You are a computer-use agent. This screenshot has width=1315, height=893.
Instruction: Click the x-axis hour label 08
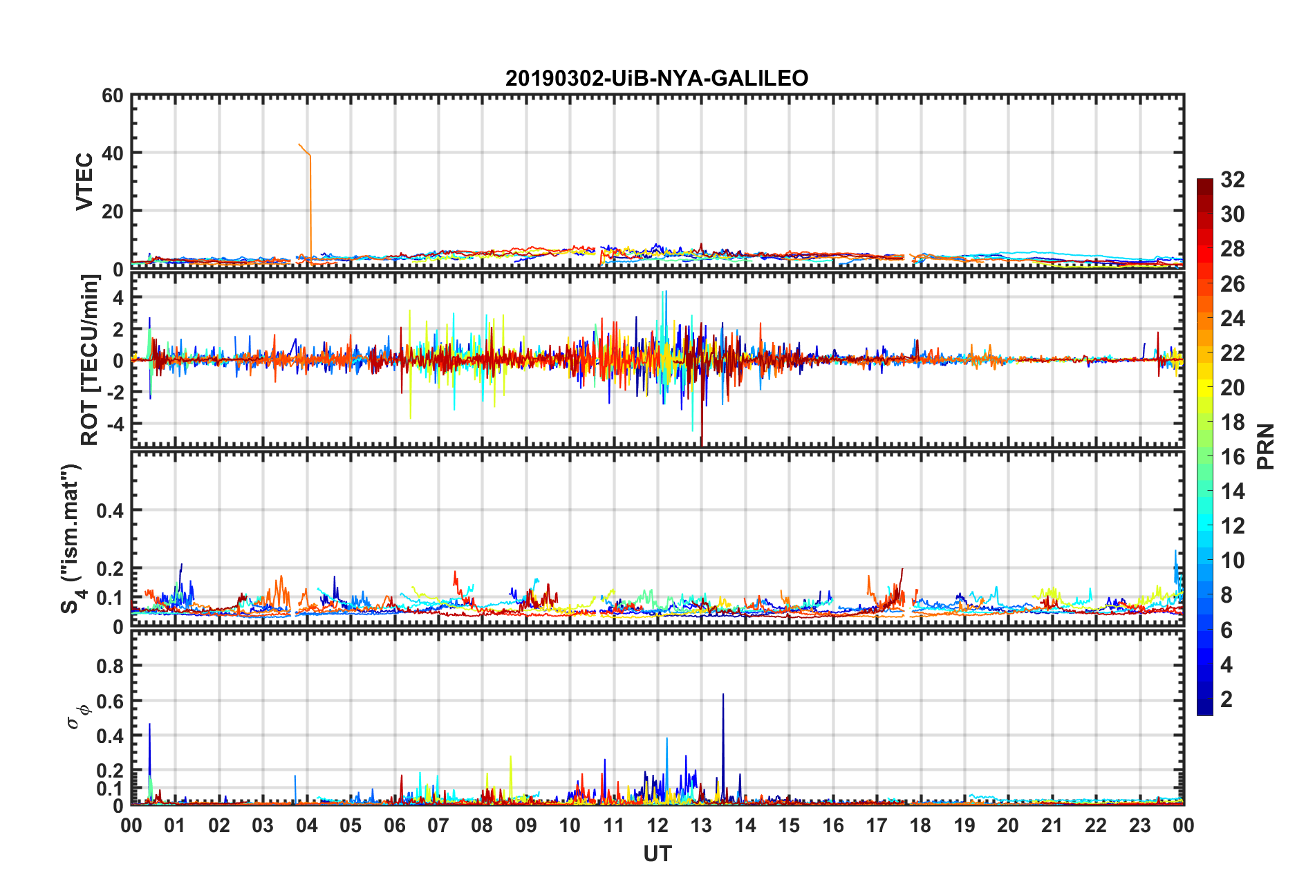[482, 826]
